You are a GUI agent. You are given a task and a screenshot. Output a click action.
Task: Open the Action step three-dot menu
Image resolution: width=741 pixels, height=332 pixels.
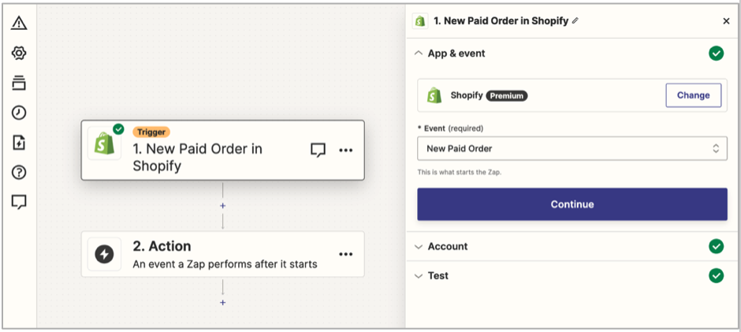tap(346, 255)
